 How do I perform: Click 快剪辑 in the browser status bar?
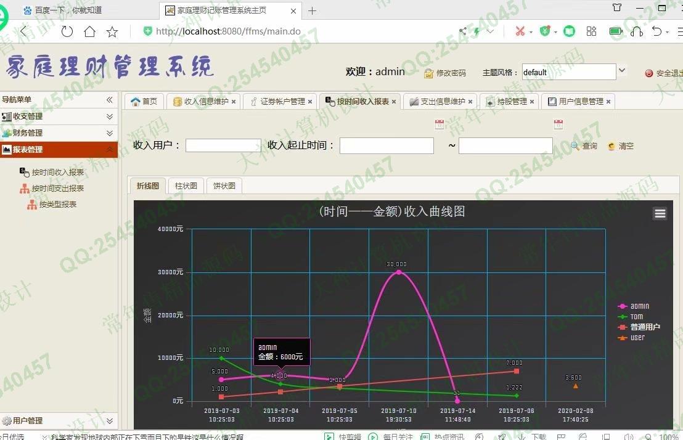[x=343, y=436]
